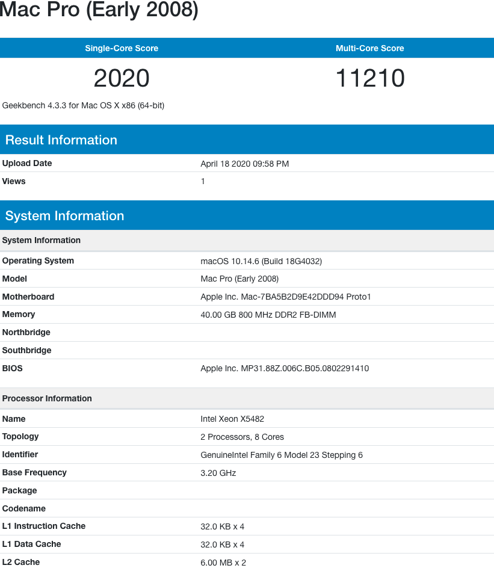Select the Identifier label
Image resolution: width=494 pixels, height=580 pixels.
(20, 454)
